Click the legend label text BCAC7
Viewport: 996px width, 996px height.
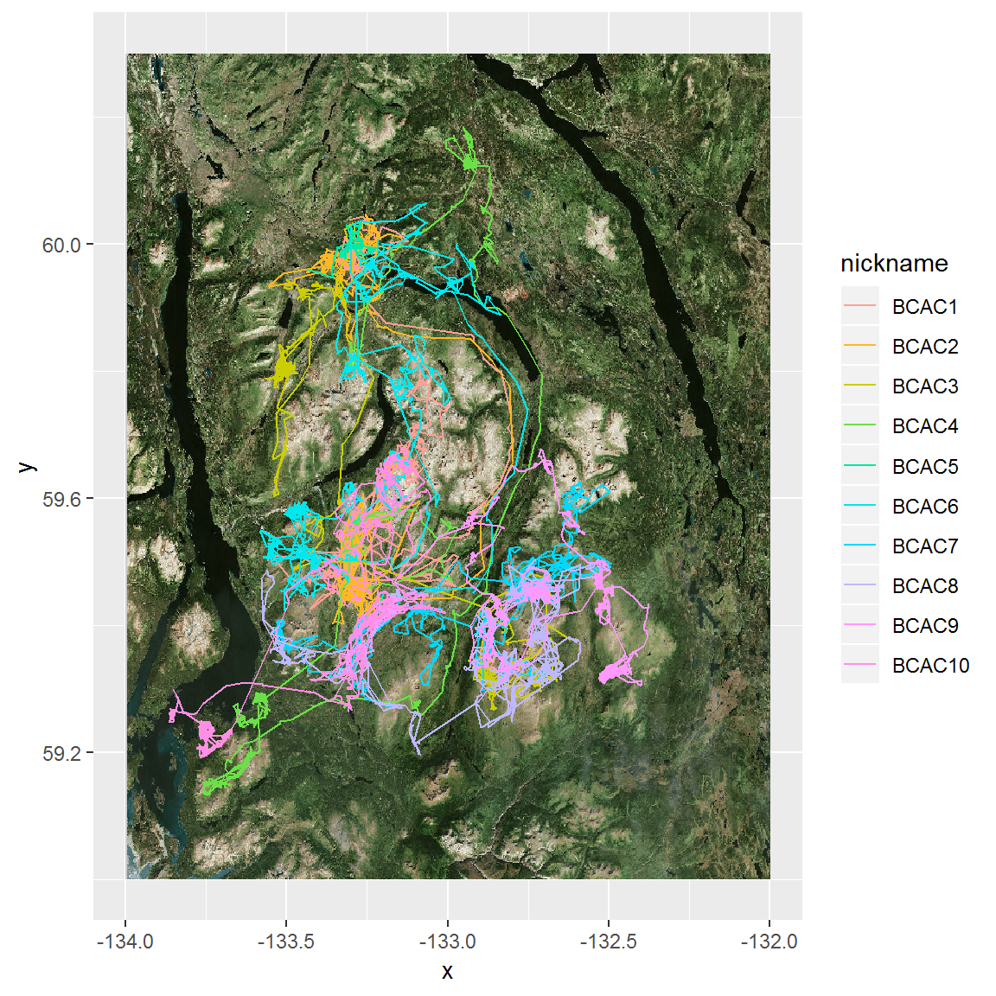click(925, 546)
